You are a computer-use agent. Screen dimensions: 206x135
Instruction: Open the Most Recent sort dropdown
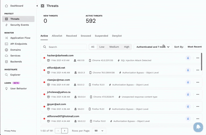(x=194, y=47)
